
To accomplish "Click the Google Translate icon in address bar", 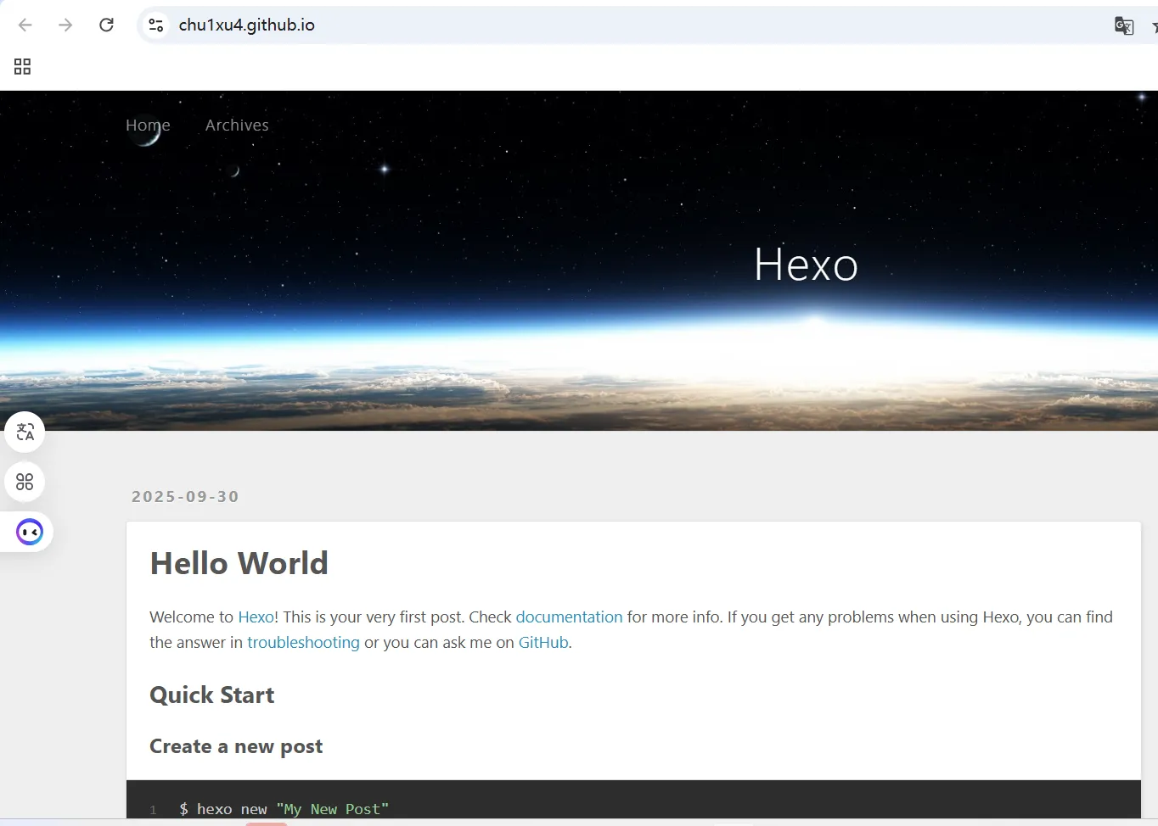I will pyautogui.click(x=1123, y=25).
